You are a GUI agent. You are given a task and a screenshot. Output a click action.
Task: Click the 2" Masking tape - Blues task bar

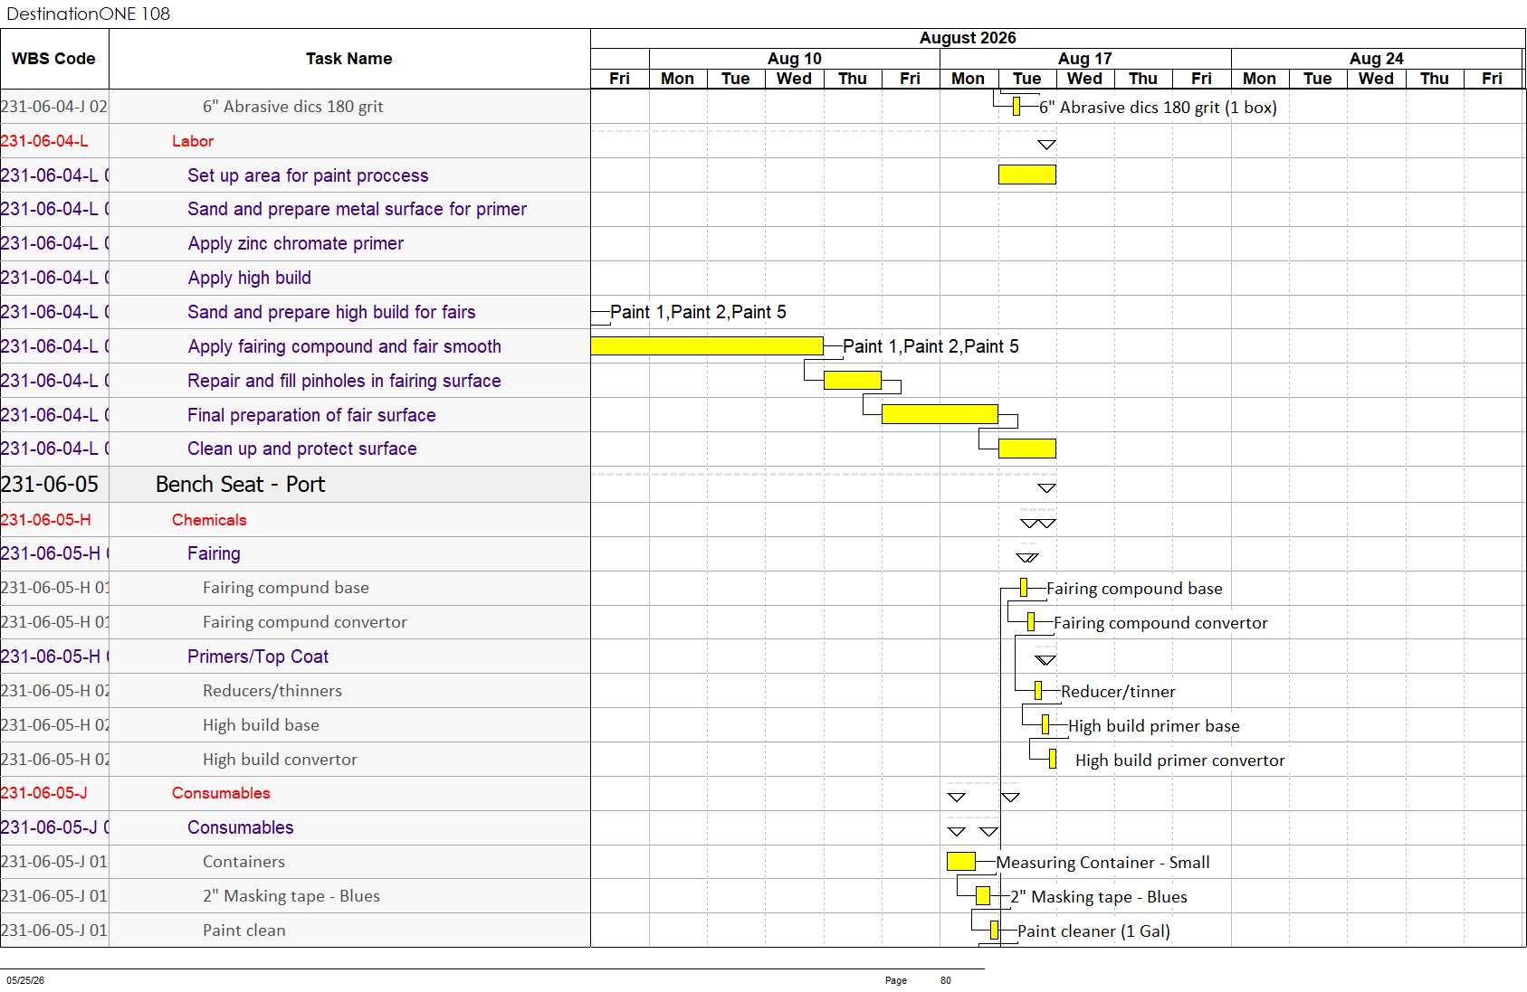click(x=983, y=896)
